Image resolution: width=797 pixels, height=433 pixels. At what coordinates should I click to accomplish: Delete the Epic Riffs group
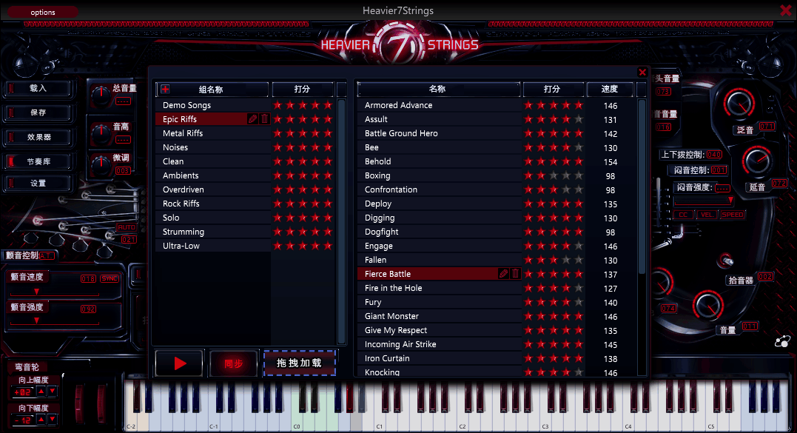click(264, 119)
